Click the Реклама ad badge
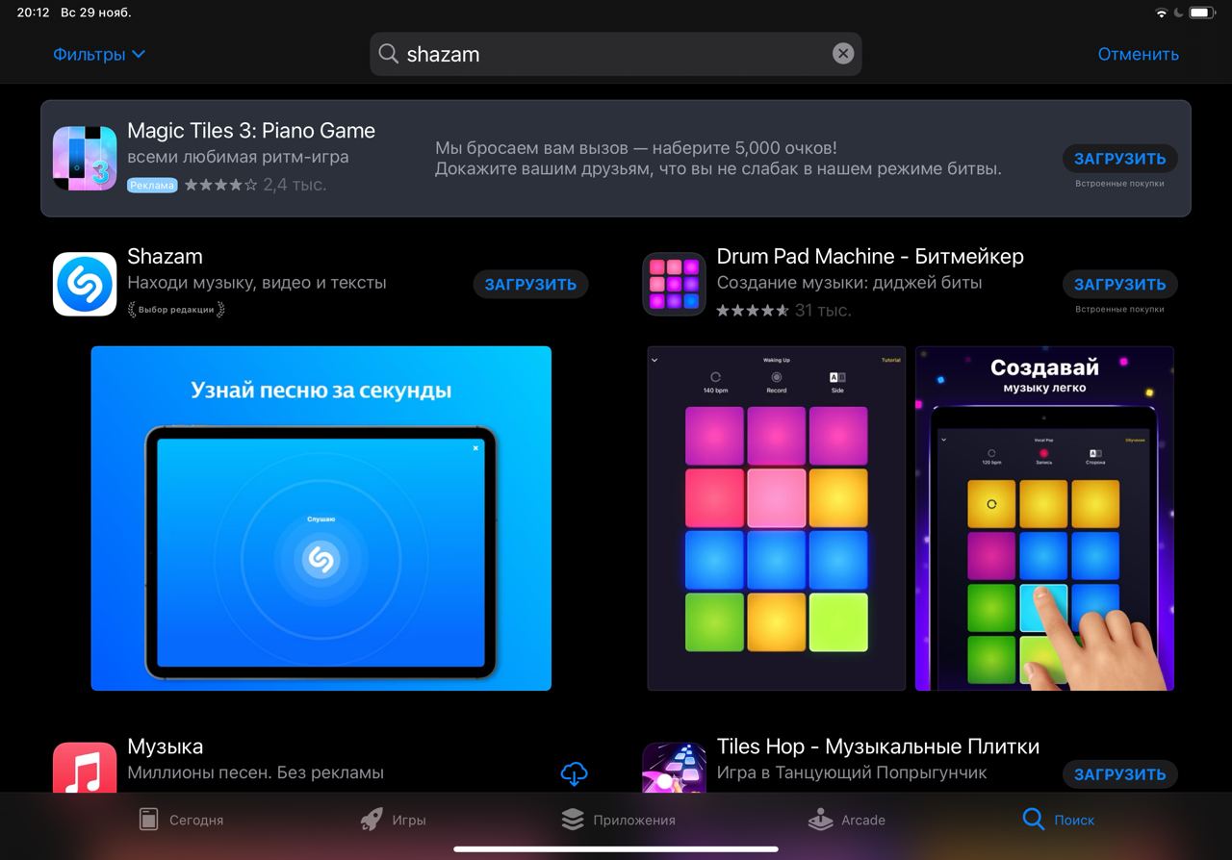This screenshot has height=860, width=1232. [x=152, y=185]
